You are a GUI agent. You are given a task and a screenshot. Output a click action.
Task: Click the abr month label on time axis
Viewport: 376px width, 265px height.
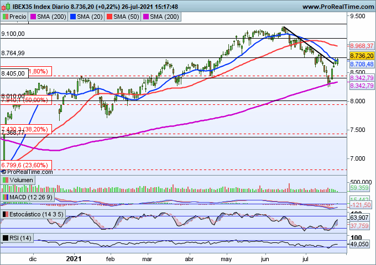pyautogui.click(x=189, y=259)
